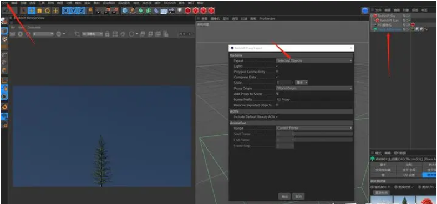
Task: Open the ProRender viewport menu
Action: pos(267,19)
